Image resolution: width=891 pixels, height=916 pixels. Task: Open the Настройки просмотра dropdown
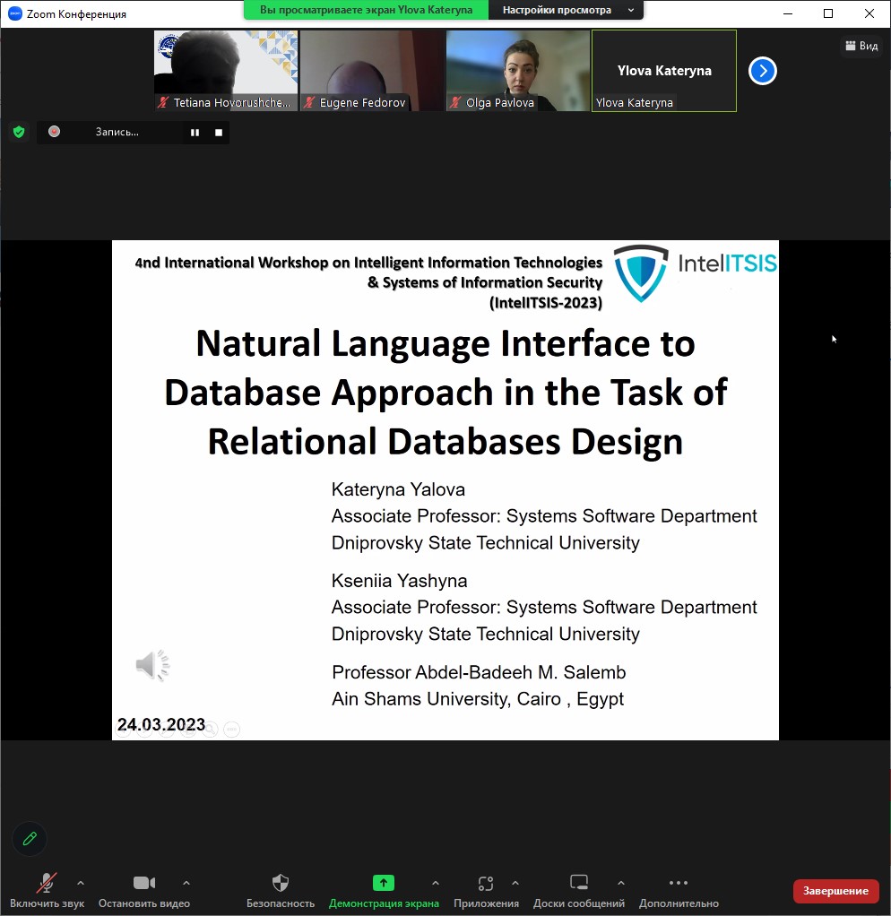coord(567,10)
